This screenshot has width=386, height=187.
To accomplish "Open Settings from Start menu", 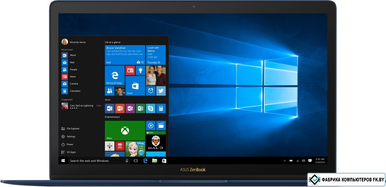I will point(68,136).
